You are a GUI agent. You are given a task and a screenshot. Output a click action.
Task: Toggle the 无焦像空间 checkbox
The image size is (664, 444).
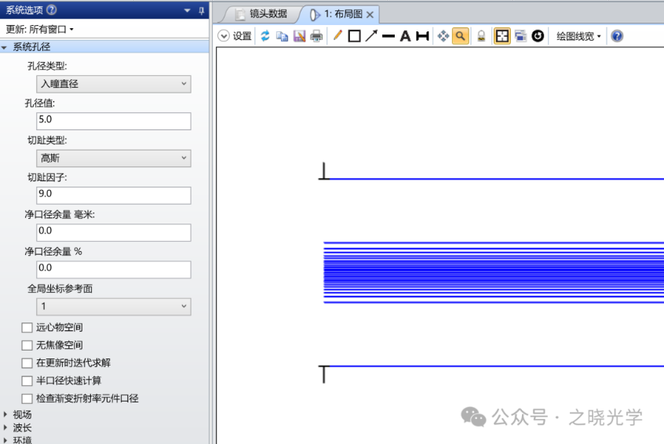[x=27, y=345]
